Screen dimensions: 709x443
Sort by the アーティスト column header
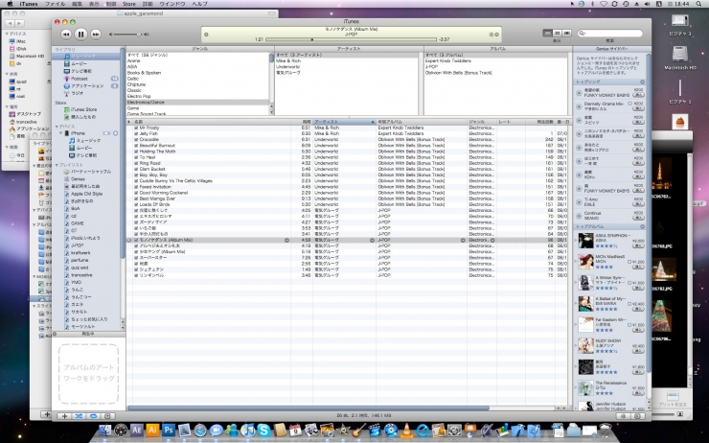click(344, 122)
